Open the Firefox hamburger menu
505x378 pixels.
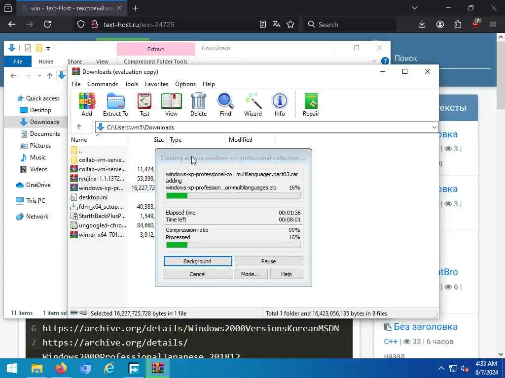click(x=493, y=24)
